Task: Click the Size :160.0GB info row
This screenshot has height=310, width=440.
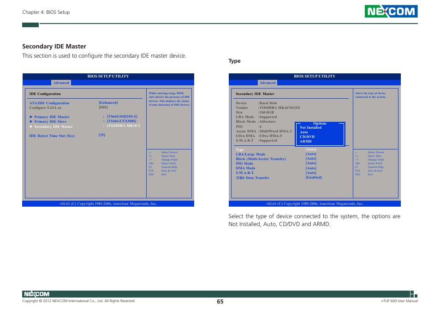Action: click(x=255, y=112)
